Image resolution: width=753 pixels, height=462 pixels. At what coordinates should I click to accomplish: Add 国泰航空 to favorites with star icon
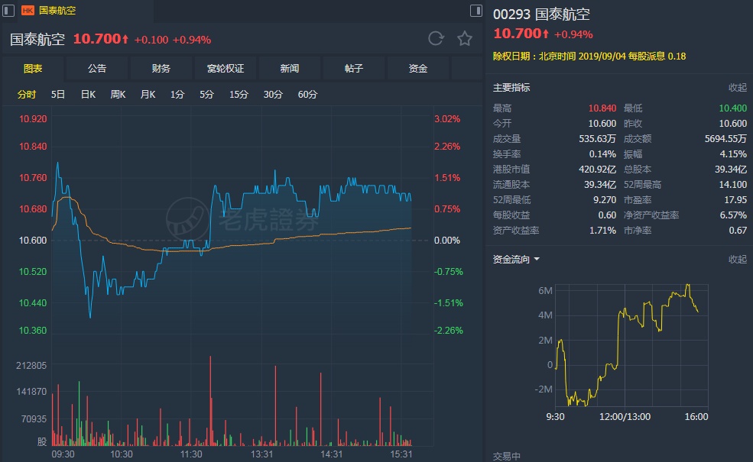[x=464, y=39]
